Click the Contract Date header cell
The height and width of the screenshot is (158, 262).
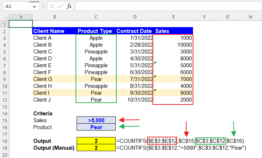coord(135,31)
